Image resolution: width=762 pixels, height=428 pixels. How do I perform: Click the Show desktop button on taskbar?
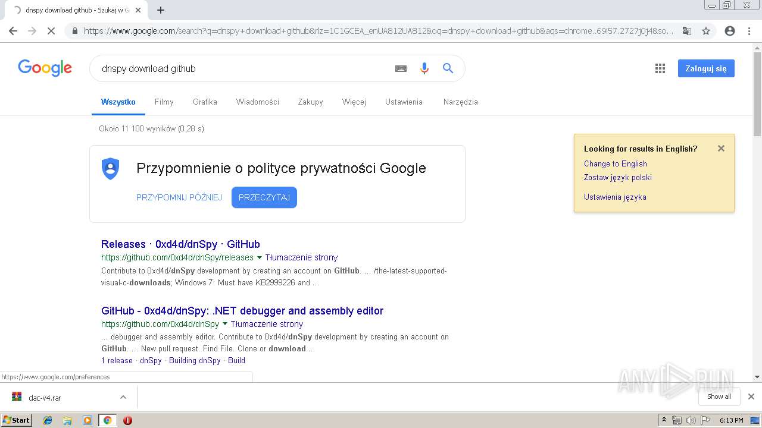click(755, 420)
